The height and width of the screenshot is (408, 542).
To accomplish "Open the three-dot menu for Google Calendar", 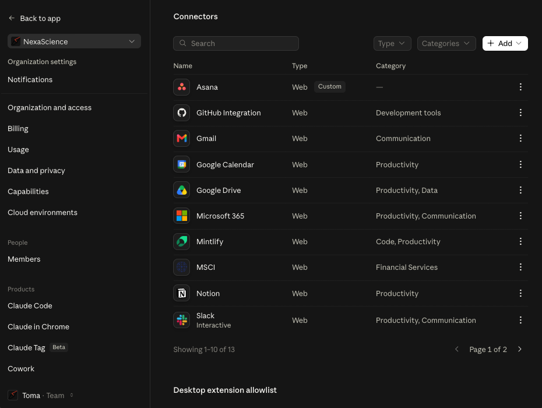I will (x=520, y=164).
